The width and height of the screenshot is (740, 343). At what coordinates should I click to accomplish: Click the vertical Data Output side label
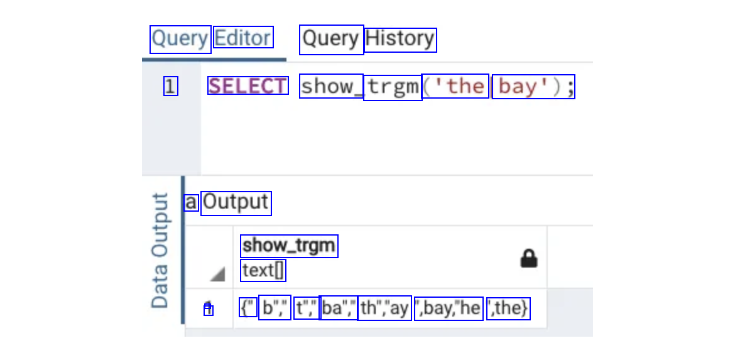click(x=161, y=250)
